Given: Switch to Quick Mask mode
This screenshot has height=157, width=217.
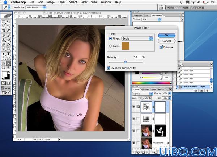Looking at the screenshot, I should [8, 83].
